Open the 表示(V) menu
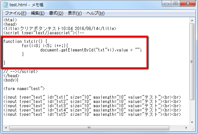 click(75, 13)
